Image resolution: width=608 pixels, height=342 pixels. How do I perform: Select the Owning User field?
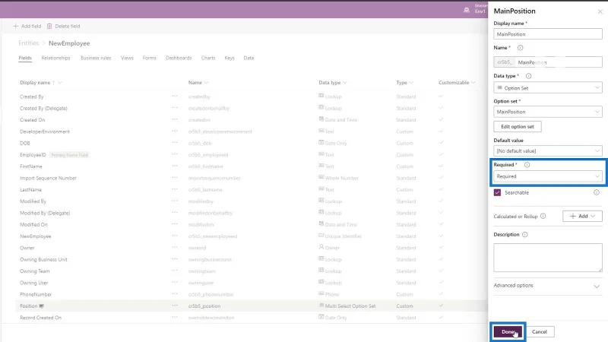click(33, 283)
